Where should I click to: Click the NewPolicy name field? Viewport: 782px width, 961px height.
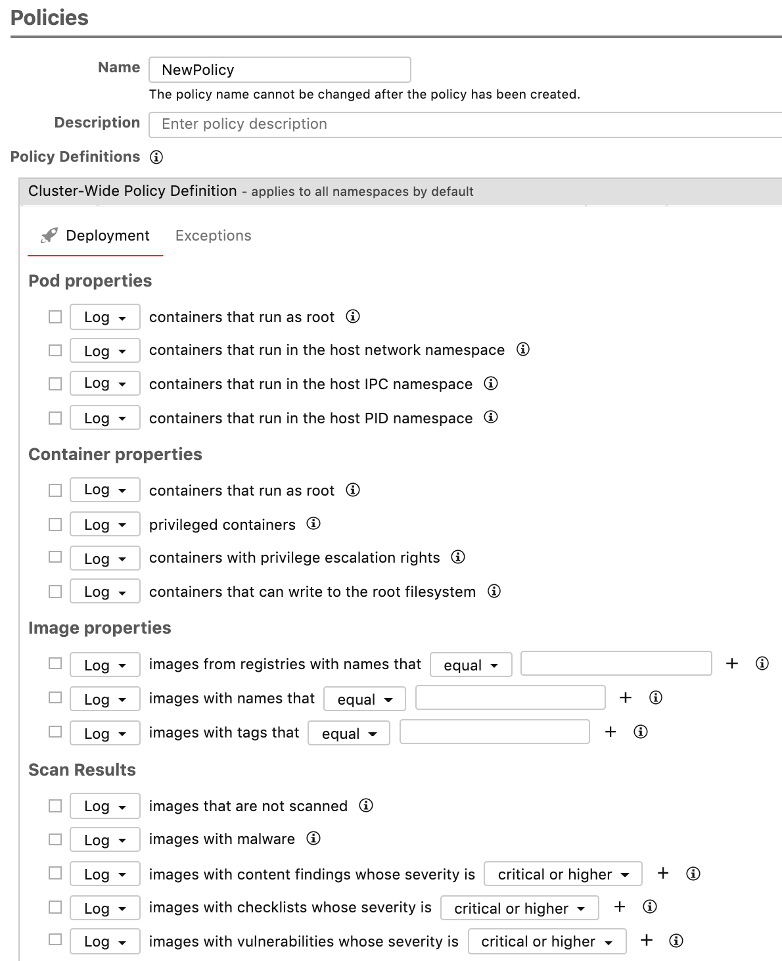280,70
